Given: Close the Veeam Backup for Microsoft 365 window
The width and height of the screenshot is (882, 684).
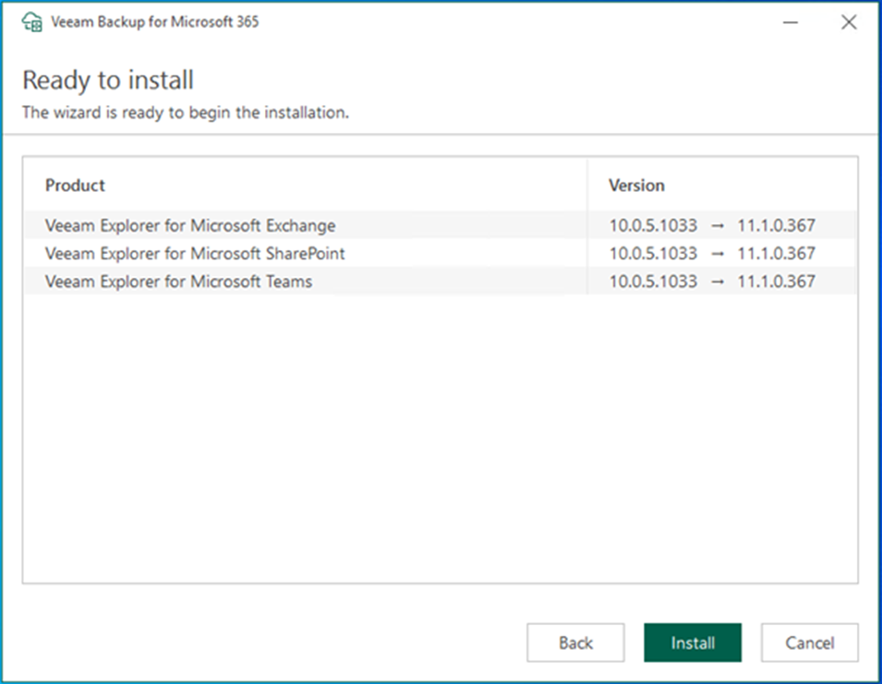Looking at the screenshot, I should pos(849,22).
